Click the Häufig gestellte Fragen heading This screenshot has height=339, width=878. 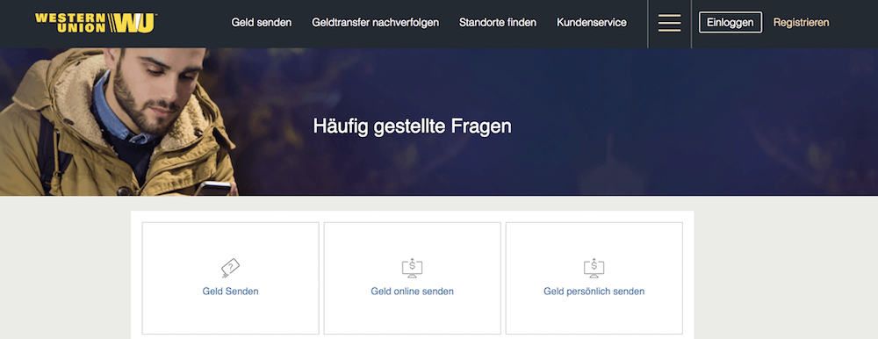click(x=412, y=126)
